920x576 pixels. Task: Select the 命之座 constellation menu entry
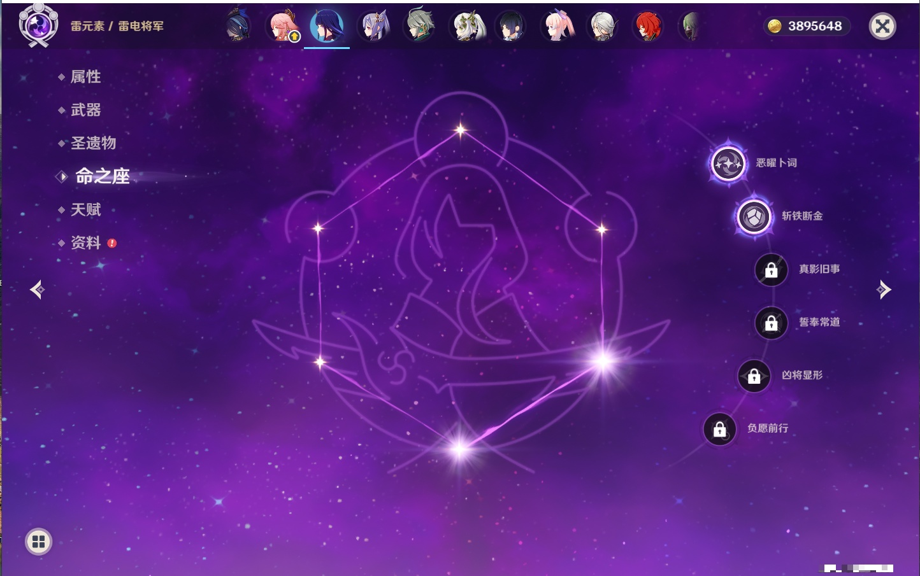[102, 176]
